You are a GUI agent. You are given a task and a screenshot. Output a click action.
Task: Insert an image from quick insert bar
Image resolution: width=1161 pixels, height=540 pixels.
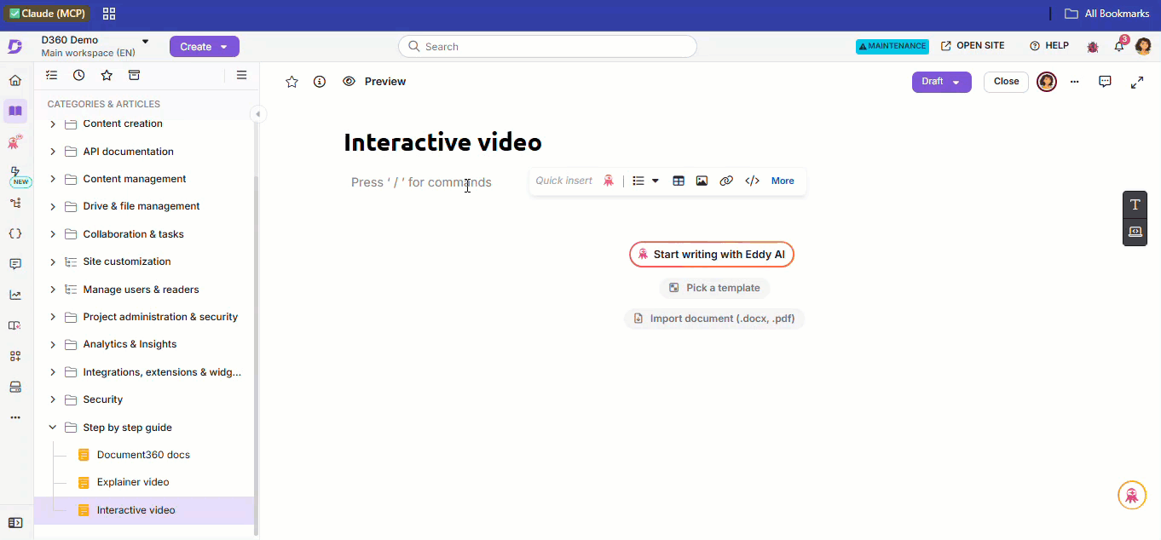click(702, 181)
